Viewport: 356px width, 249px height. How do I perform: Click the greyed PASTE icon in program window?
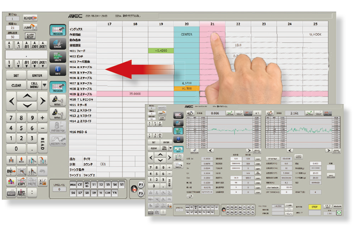tap(32, 182)
